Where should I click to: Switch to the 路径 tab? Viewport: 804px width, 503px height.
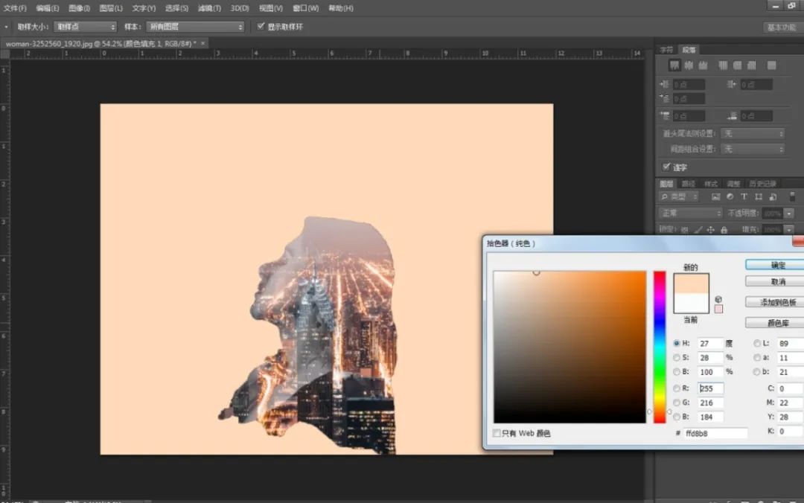tap(688, 184)
